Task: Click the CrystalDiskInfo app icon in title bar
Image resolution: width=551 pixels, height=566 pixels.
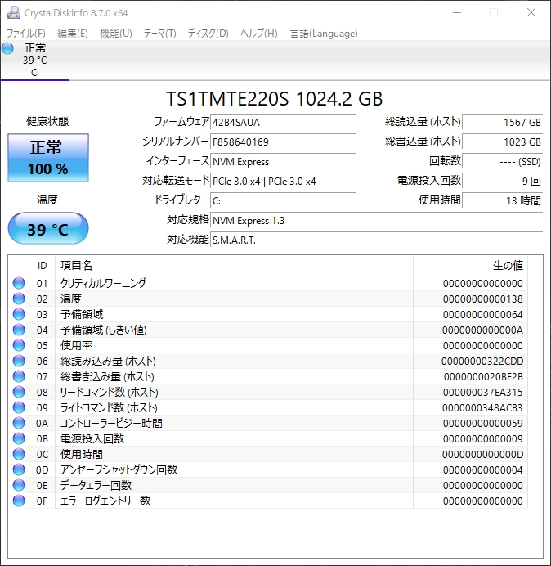Action: [13, 12]
